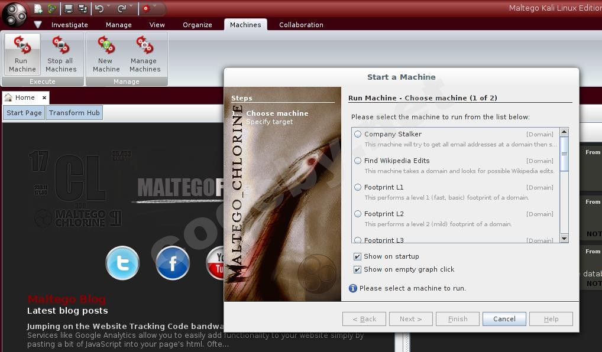The width and height of the screenshot is (602, 352).
Task: Expand the white triangle ribbon menu arrow
Action: [x=38, y=25]
